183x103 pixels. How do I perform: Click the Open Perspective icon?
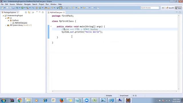163,8
